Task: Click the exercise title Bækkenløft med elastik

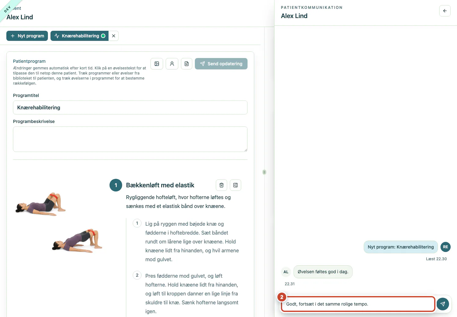Action: [x=160, y=185]
